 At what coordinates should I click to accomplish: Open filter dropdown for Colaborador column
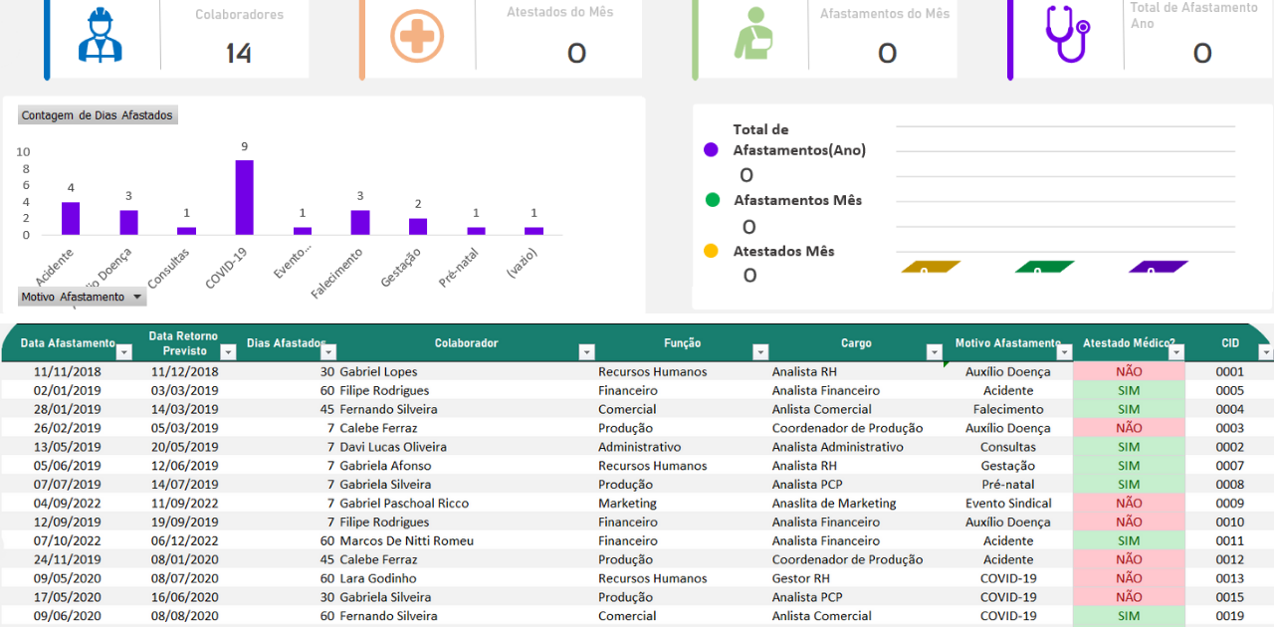click(x=586, y=352)
